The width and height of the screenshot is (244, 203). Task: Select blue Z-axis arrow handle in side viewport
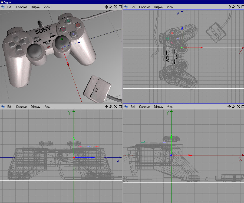tap(93, 158)
